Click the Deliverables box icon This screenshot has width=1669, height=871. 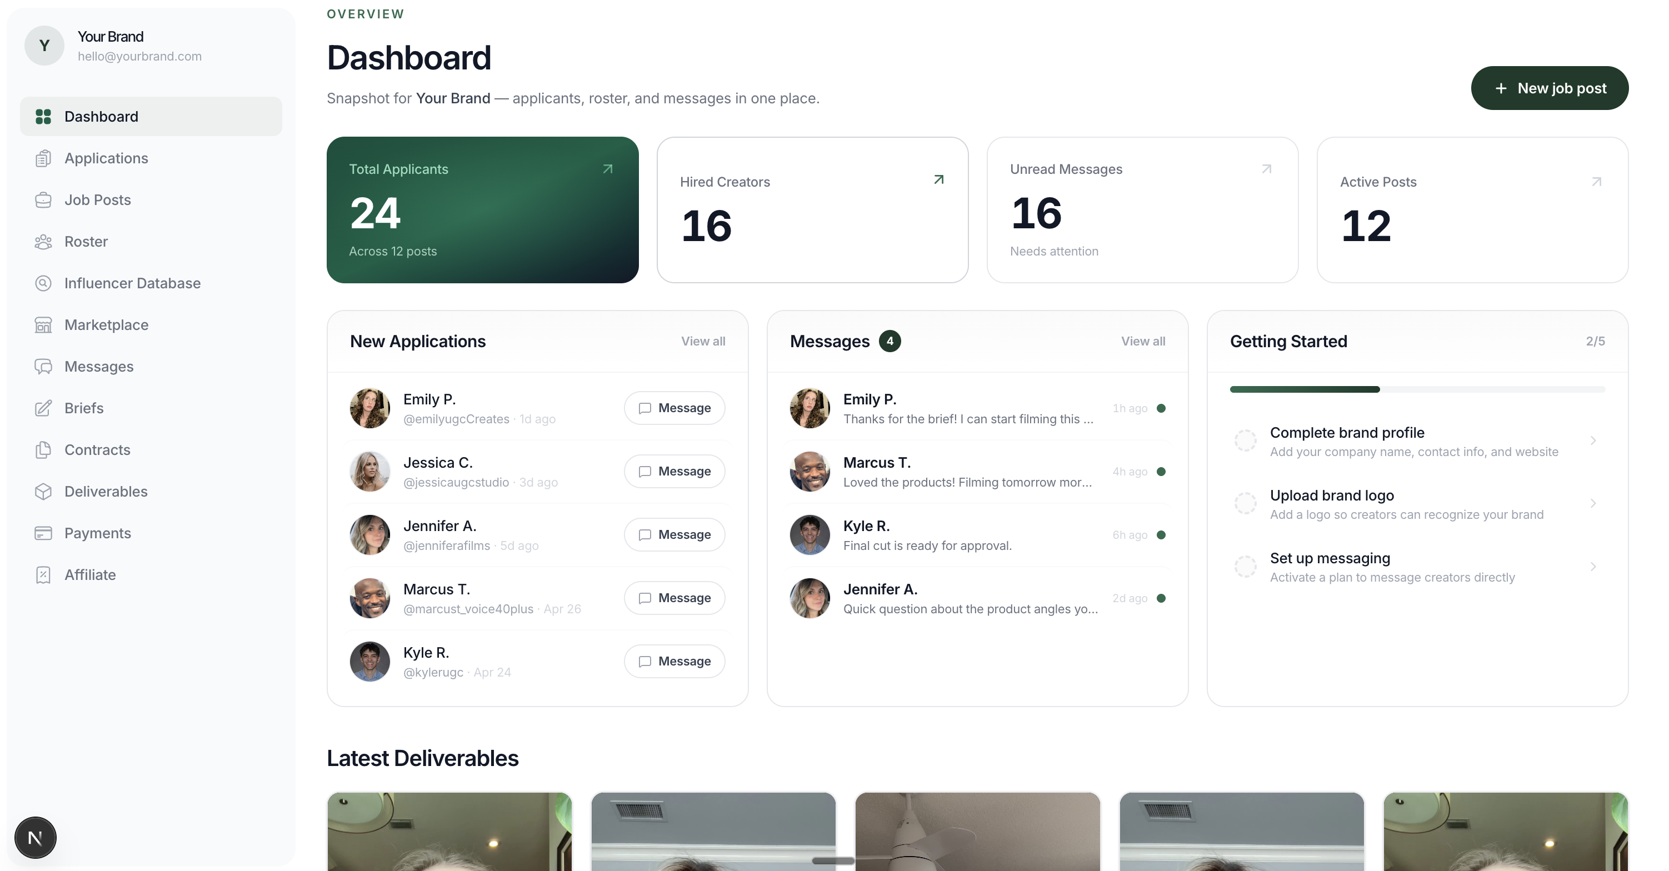click(x=43, y=492)
